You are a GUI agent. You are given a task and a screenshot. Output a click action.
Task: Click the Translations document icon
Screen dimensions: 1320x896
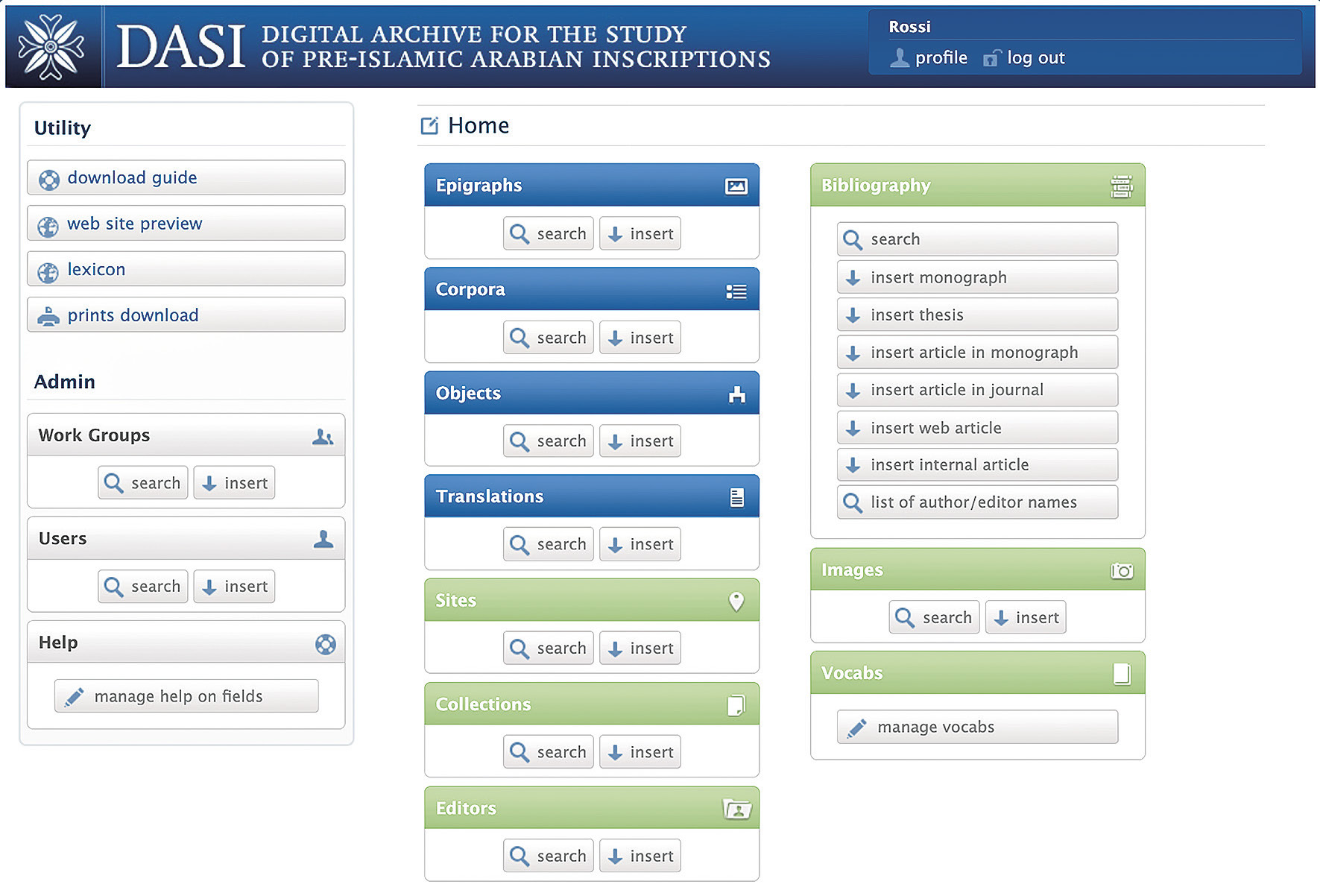pos(736,497)
